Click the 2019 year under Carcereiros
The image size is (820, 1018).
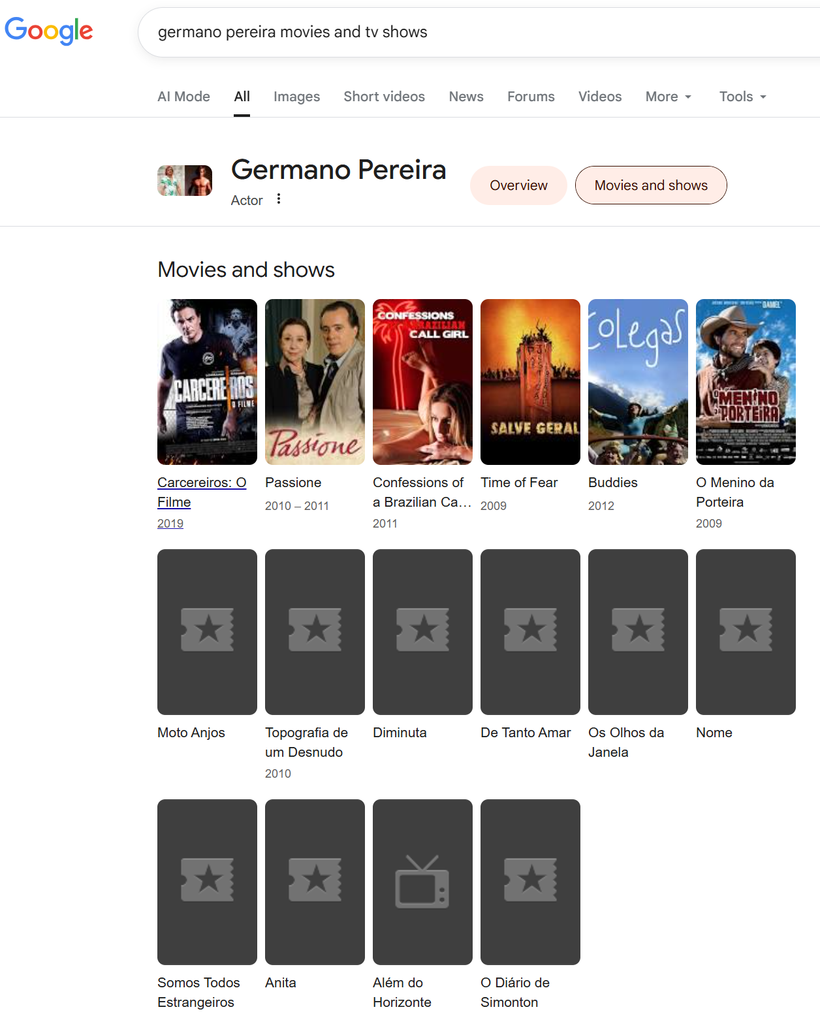click(170, 524)
